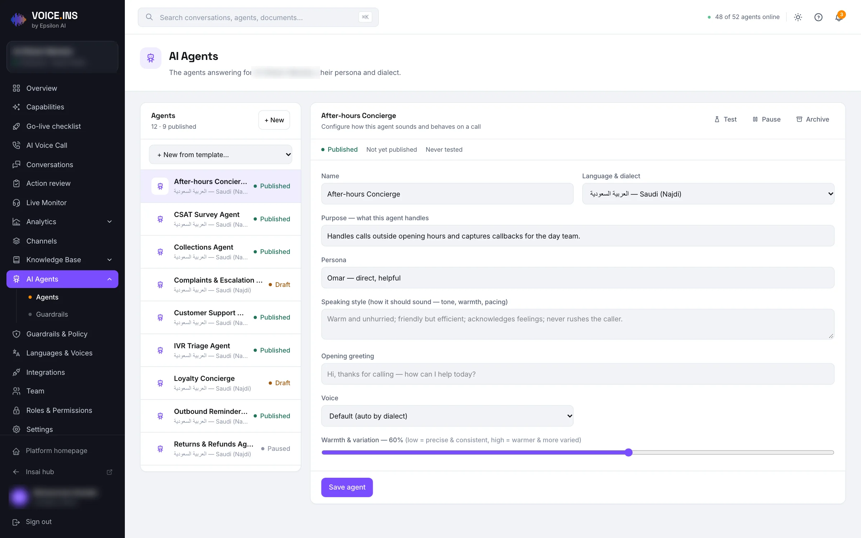Pause the After-hours Concierge agent
The width and height of the screenshot is (861, 538).
click(x=767, y=119)
